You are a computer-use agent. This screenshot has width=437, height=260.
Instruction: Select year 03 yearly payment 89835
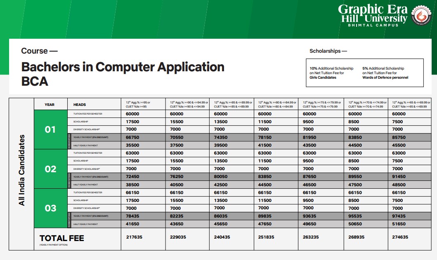point(265,216)
